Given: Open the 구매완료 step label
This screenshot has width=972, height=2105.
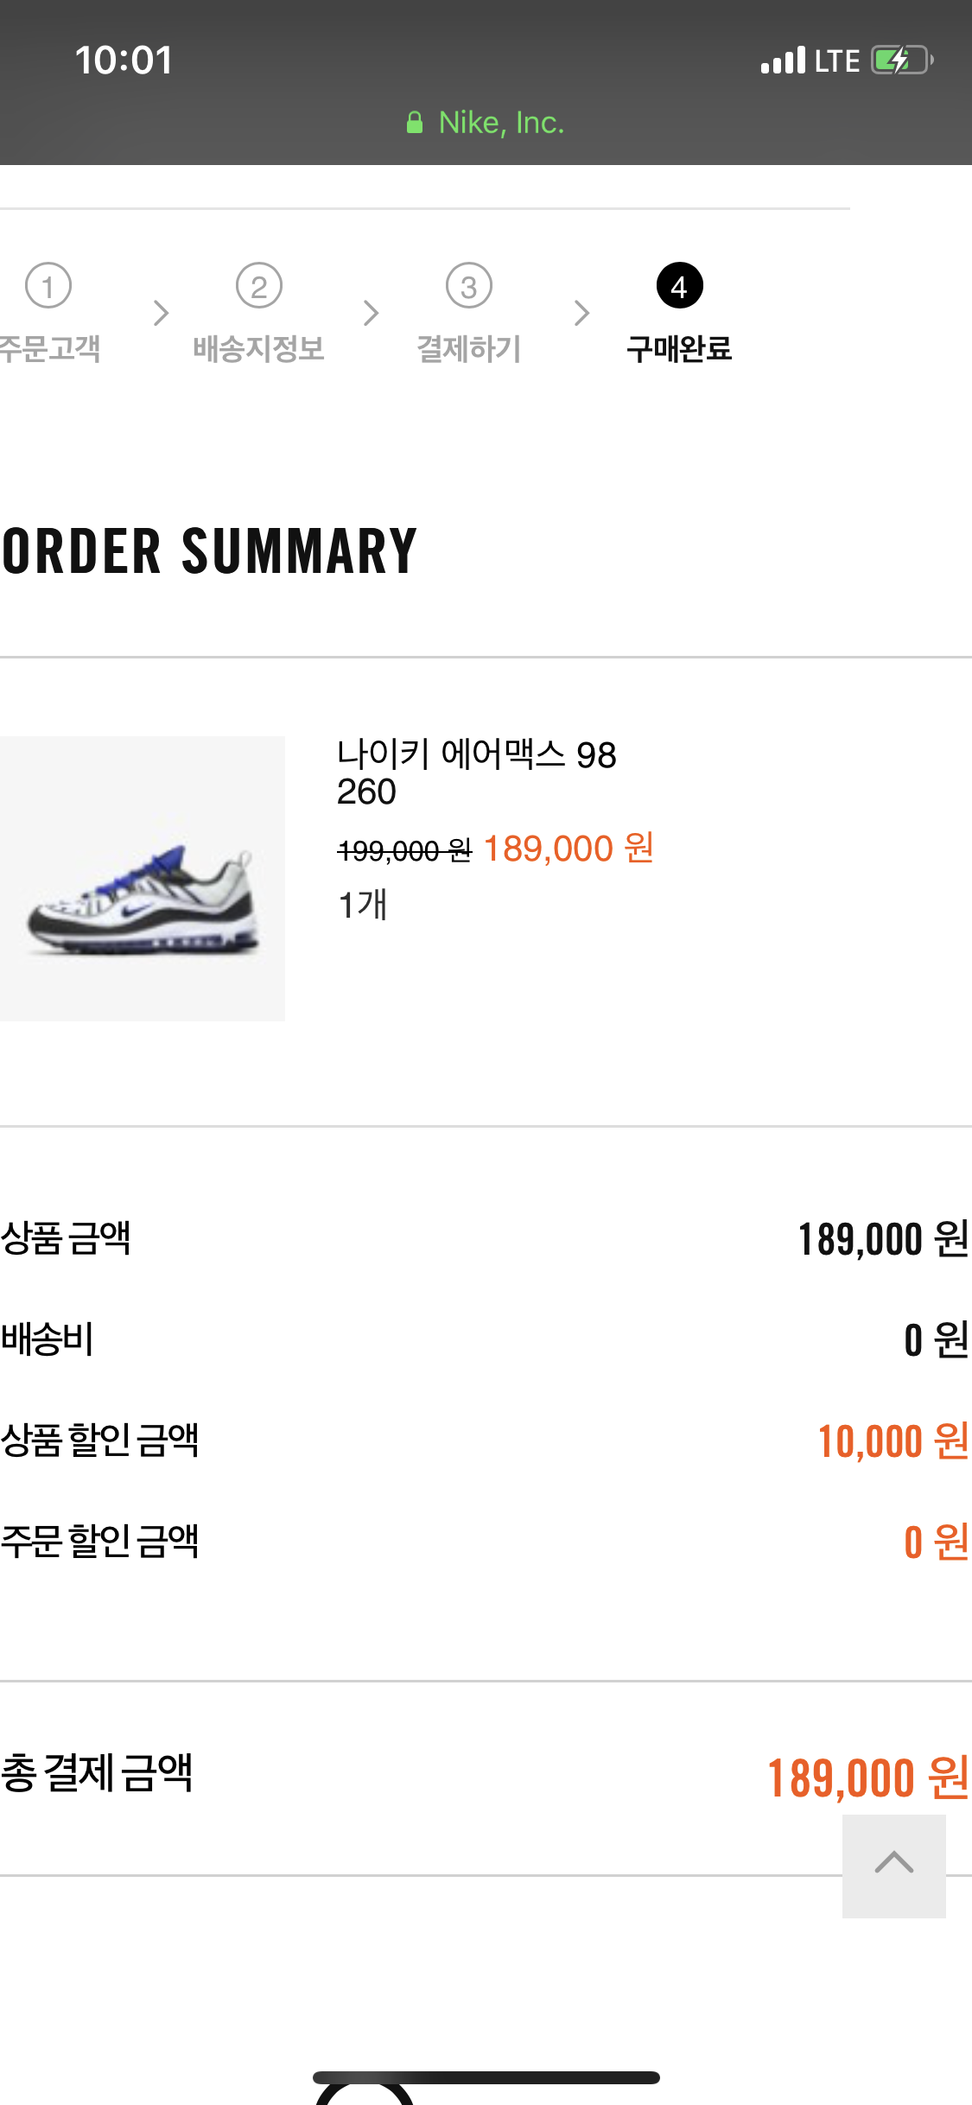Looking at the screenshot, I should [680, 349].
